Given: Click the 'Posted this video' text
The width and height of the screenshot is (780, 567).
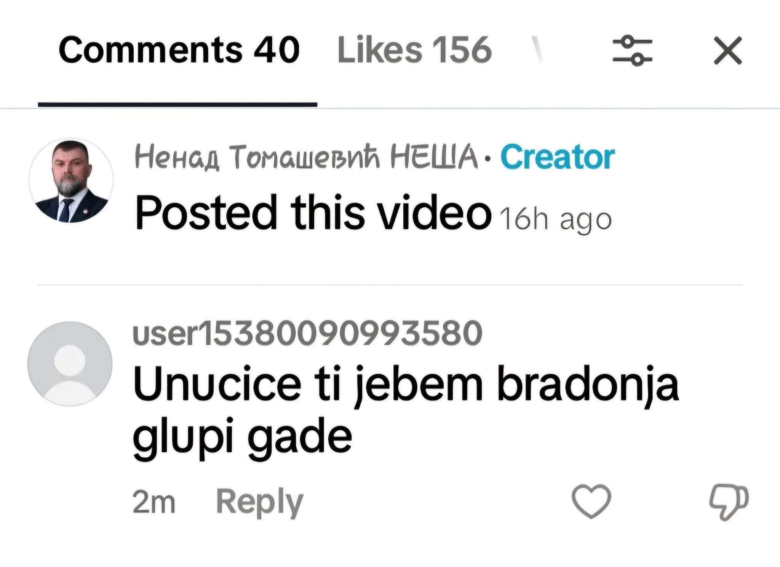Looking at the screenshot, I should 313,213.
